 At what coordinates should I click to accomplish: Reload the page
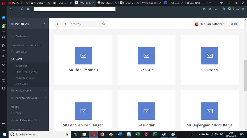22,9
